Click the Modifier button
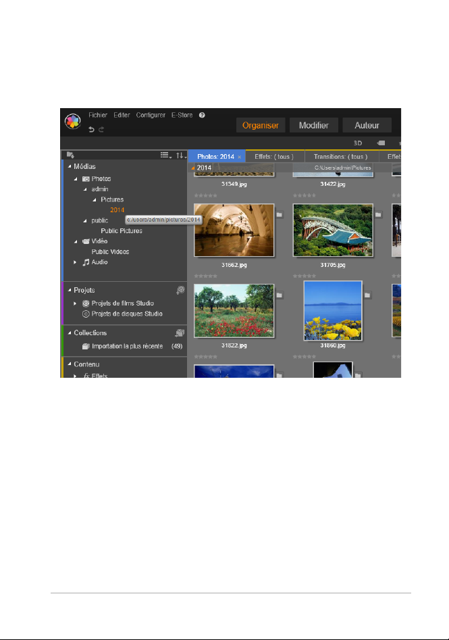This screenshot has height=640, width=449. pos(314,125)
